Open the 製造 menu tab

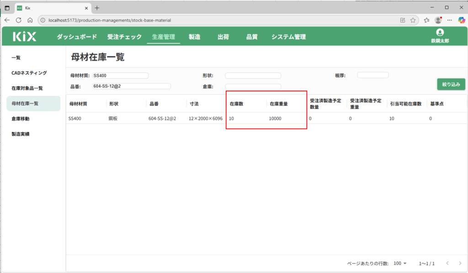pos(194,37)
